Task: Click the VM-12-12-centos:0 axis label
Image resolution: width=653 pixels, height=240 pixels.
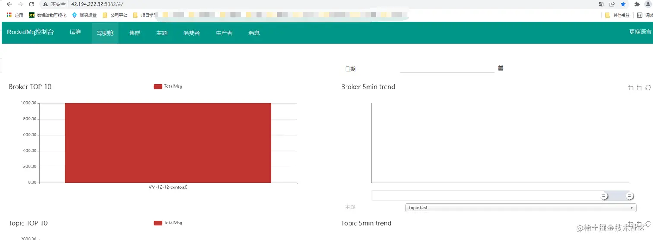Action: click(x=168, y=187)
